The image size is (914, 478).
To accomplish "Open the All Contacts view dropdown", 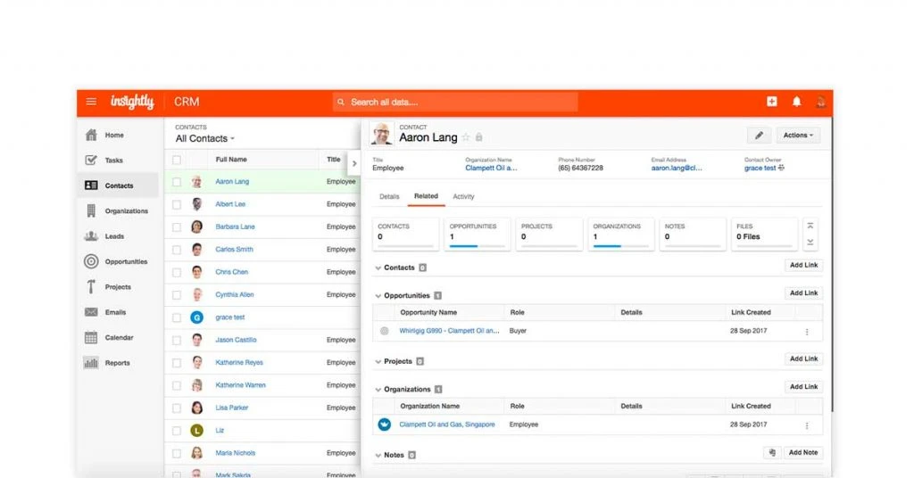I will 204,138.
